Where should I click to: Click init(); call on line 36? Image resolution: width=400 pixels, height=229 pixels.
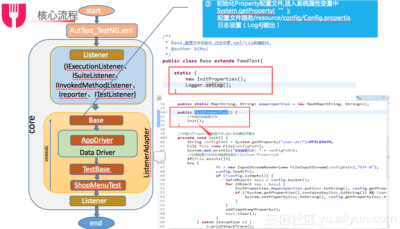point(195,121)
